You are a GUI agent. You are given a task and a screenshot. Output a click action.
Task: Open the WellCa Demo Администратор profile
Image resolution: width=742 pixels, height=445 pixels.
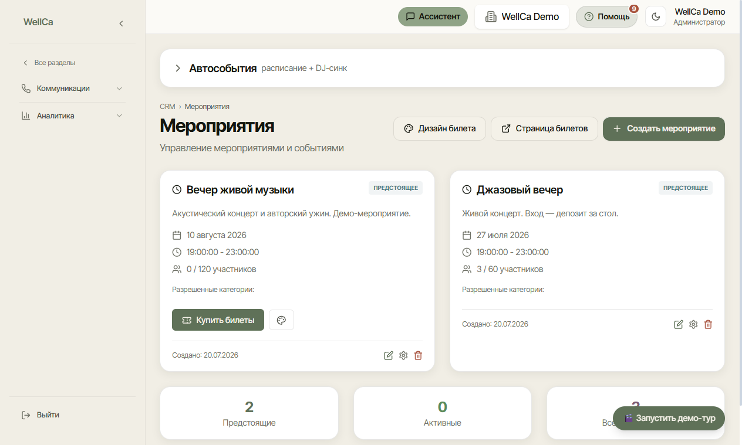(x=699, y=16)
